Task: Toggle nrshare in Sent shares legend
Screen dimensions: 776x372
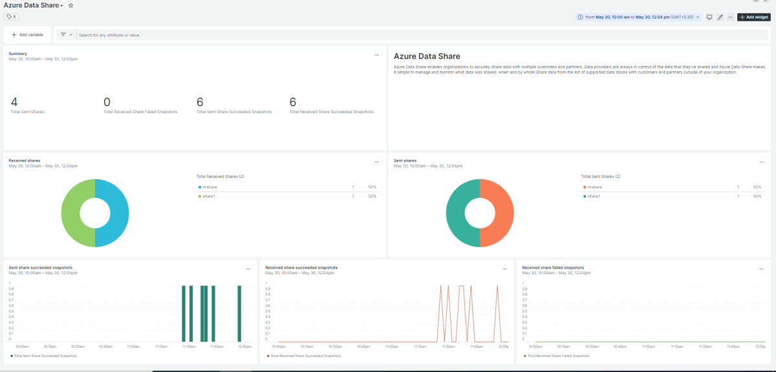Action: point(592,187)
